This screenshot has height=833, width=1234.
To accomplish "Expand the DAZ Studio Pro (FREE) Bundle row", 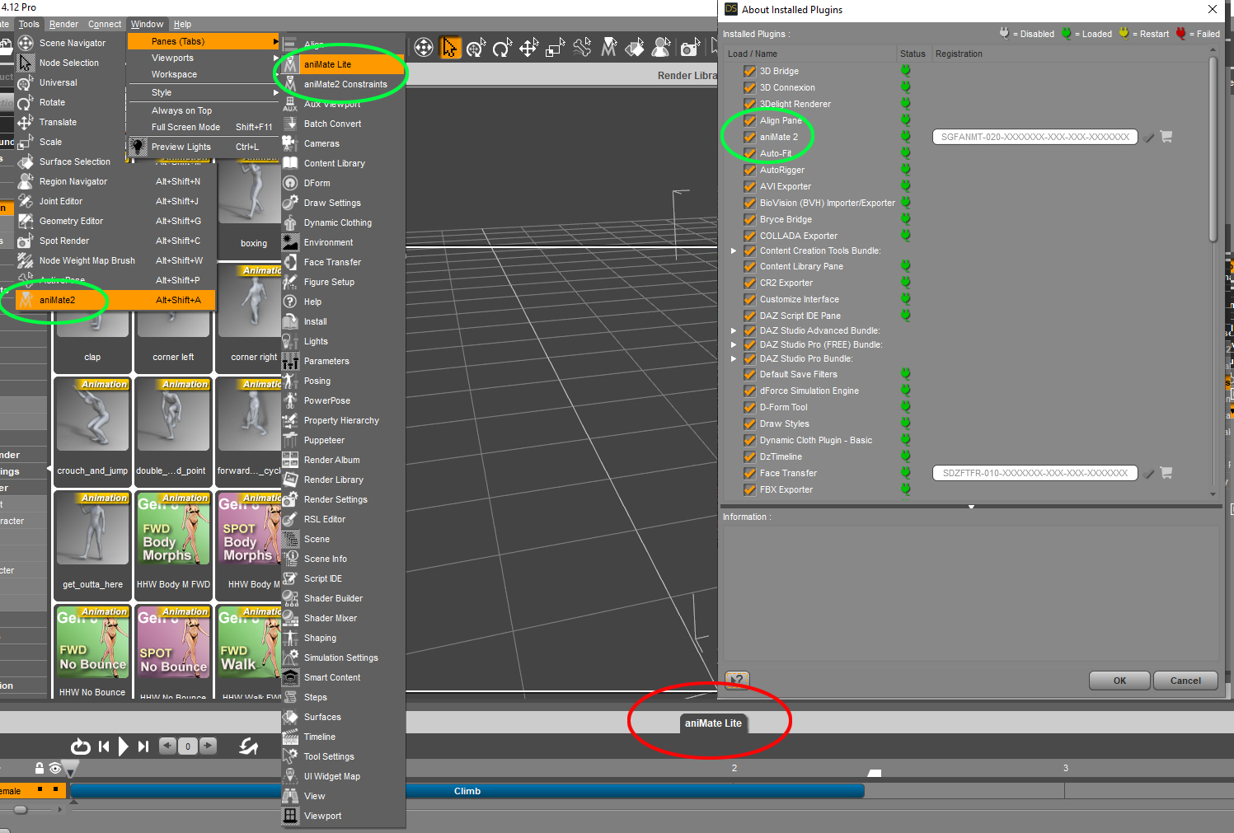I will tap(734, 344).
